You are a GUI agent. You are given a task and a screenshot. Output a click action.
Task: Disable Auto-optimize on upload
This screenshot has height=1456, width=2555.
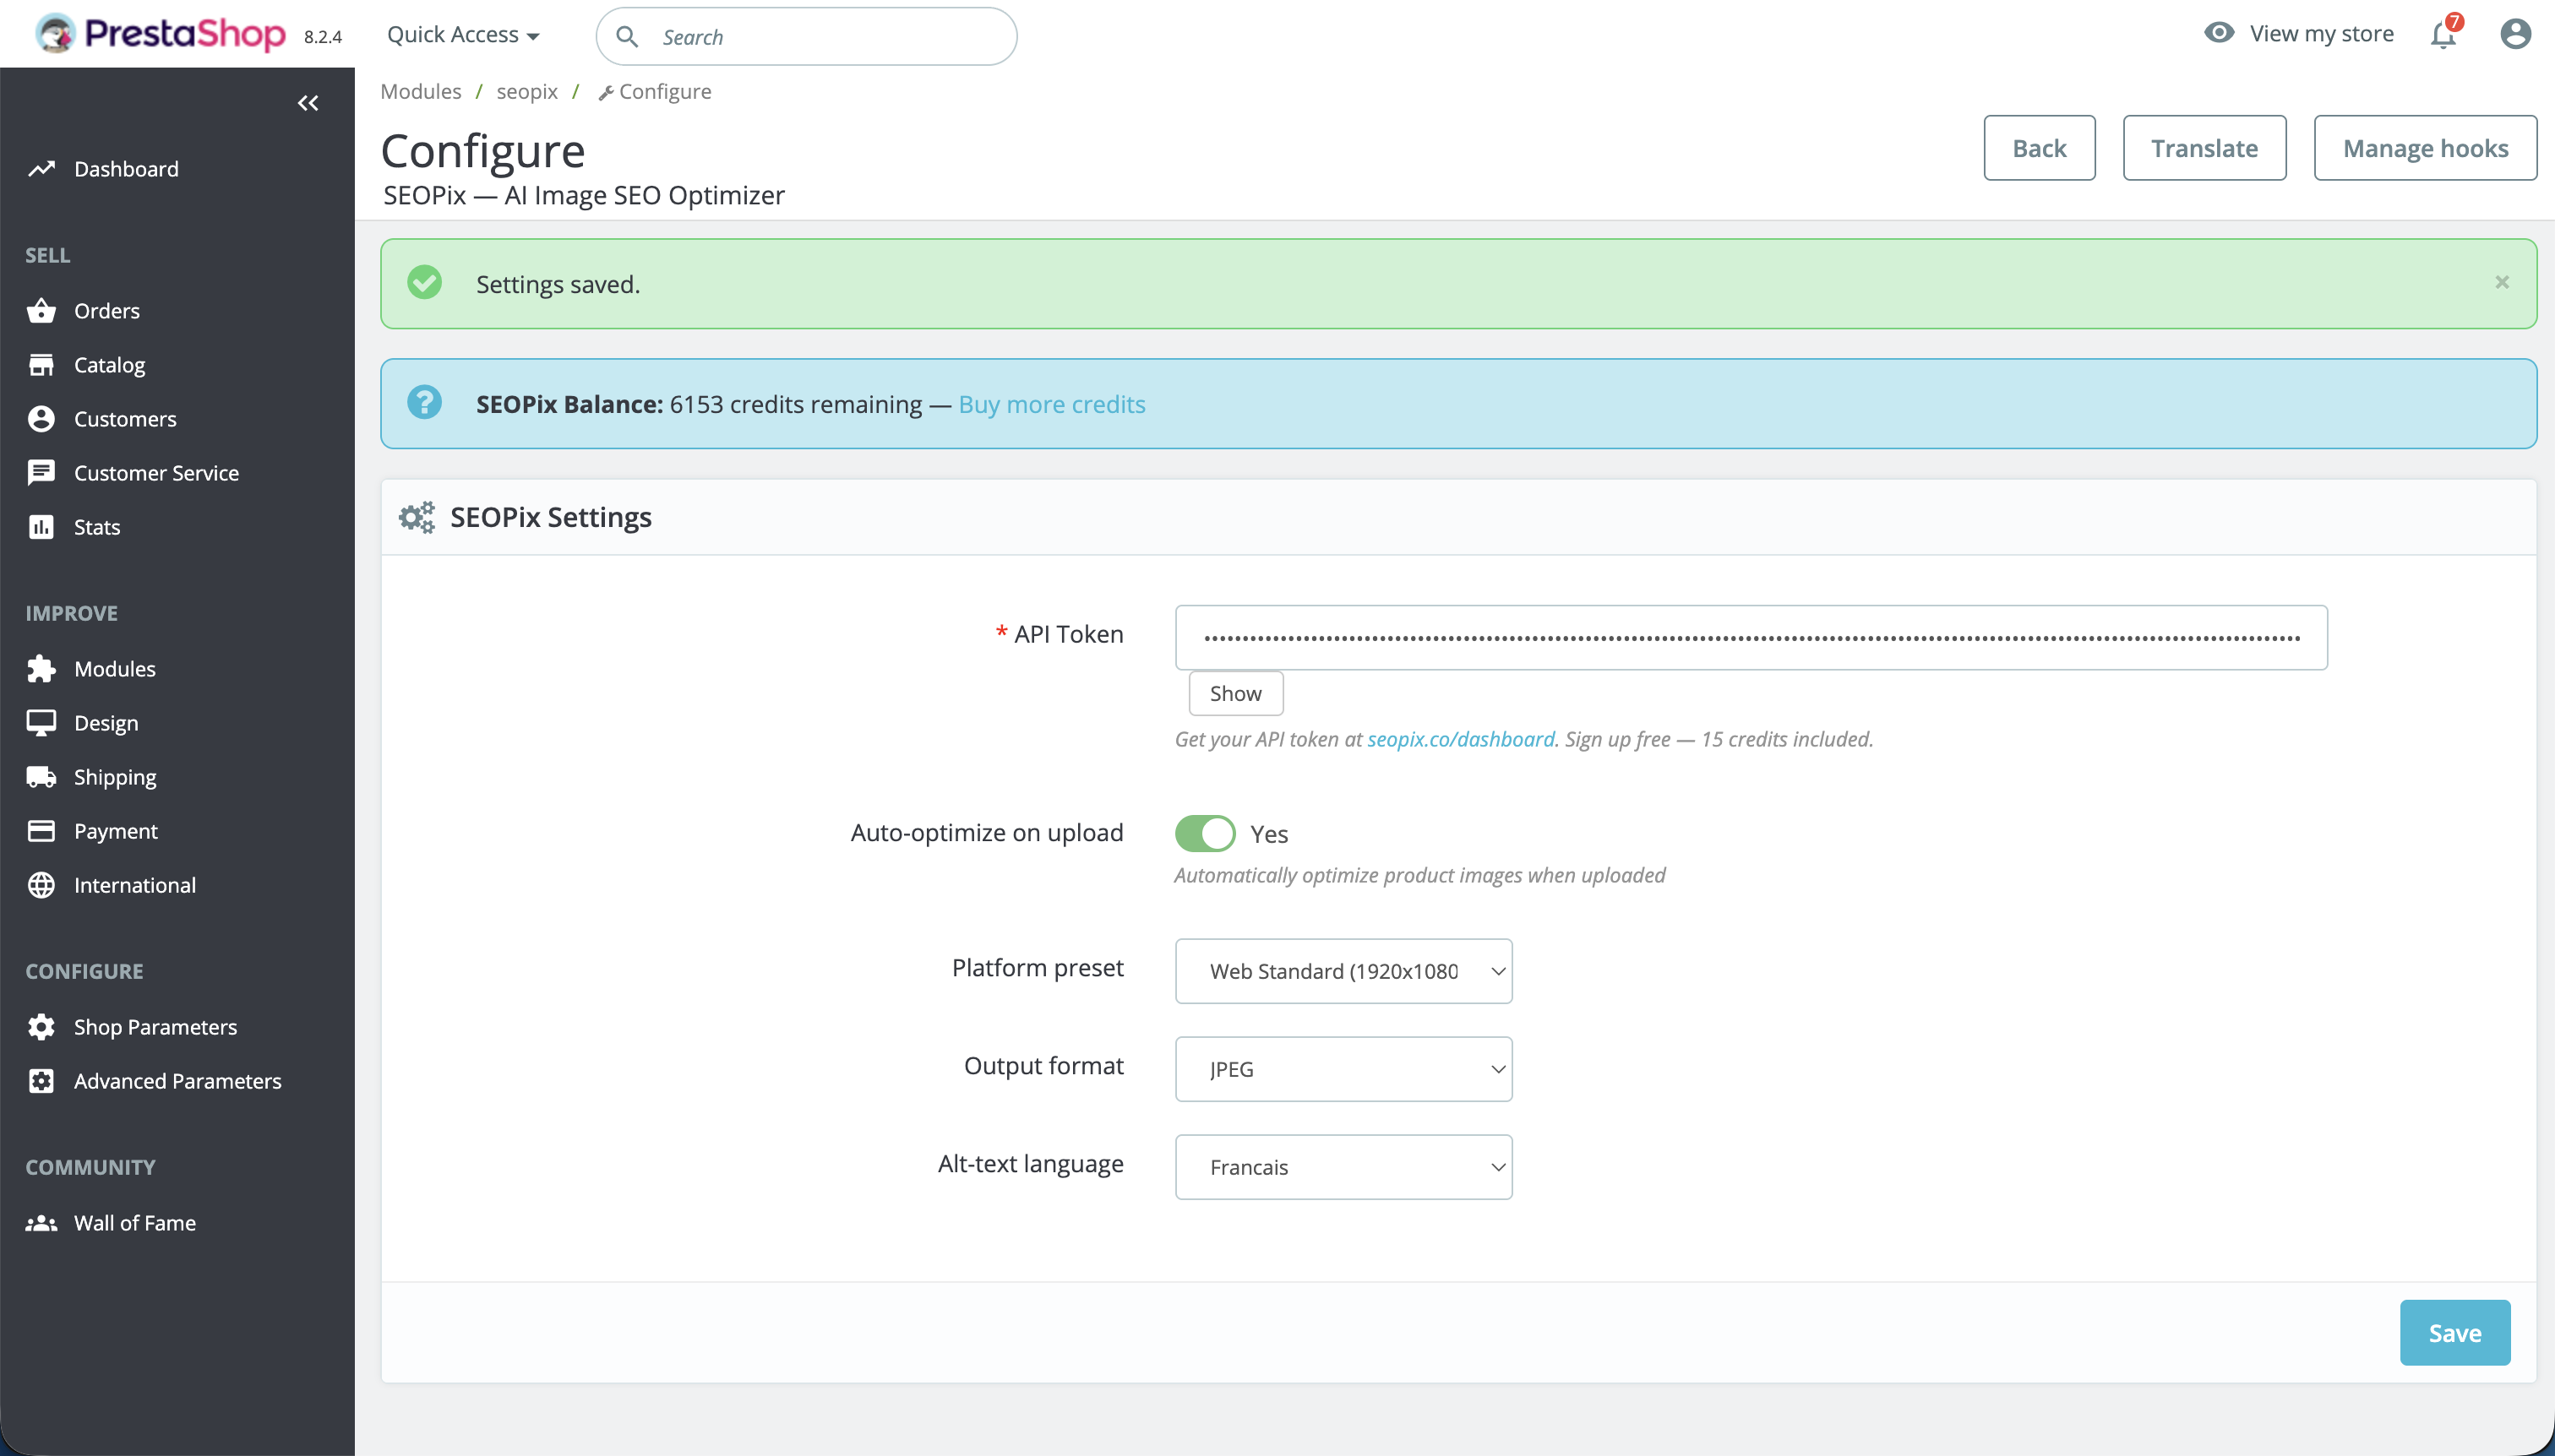tap(1206, 833)
